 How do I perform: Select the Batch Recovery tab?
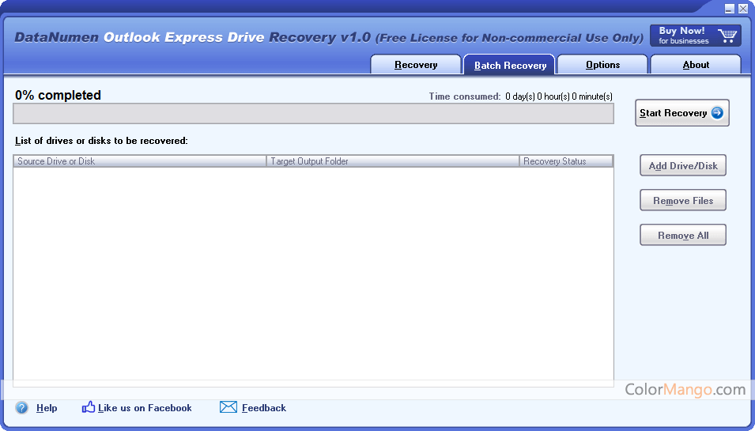pyautogui.click(x=510, y=65)
